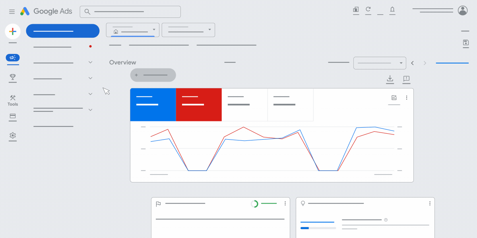Click the blue progress bar in recommendations card
477x238 pixels.
click(318, 228)
